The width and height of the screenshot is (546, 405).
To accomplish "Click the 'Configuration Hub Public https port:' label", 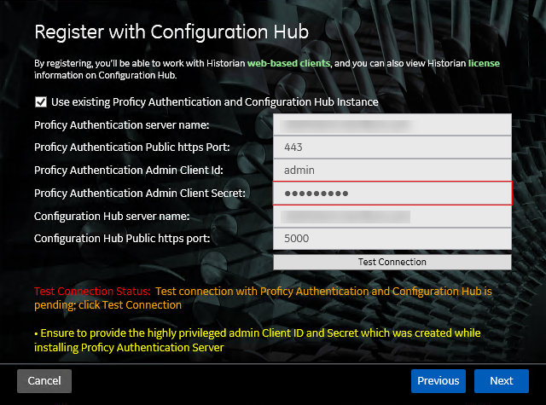I will click(122, 239).
